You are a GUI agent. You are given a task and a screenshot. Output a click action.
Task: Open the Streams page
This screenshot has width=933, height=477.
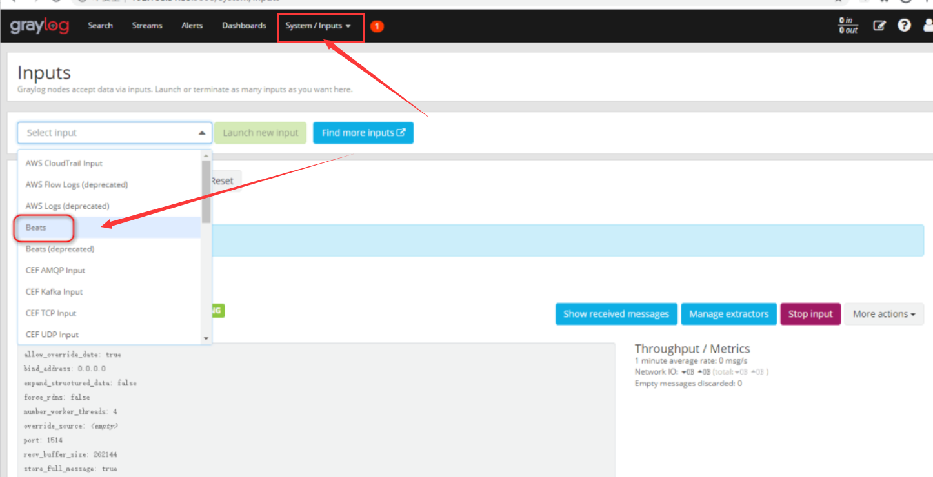click(147, 26)
